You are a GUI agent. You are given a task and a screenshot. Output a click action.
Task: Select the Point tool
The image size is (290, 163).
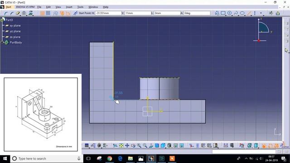pos(261,13)
